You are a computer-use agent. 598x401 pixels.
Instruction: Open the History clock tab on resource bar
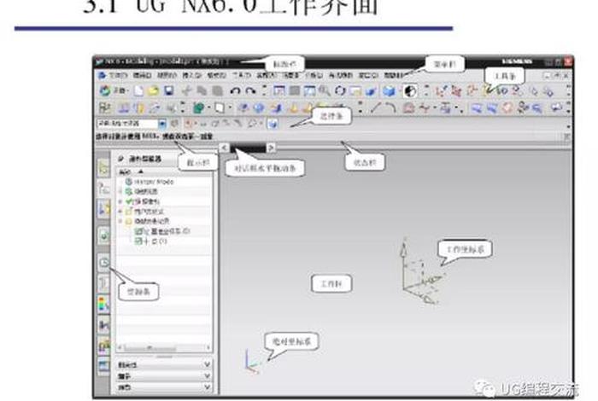[103, 263]
